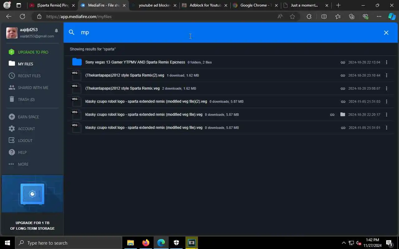This screenshot has height=249, width=399.
Task: Open options menu for row dated 2024-11-05 21:31:01
Action: tap(387, 128)
